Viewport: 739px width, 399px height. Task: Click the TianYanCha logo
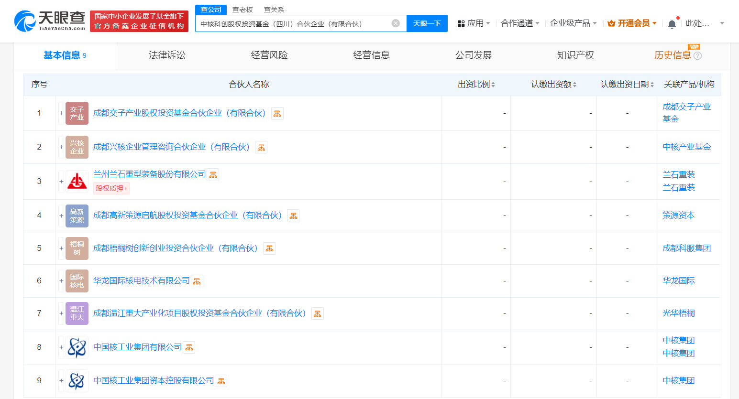(50, 21)
